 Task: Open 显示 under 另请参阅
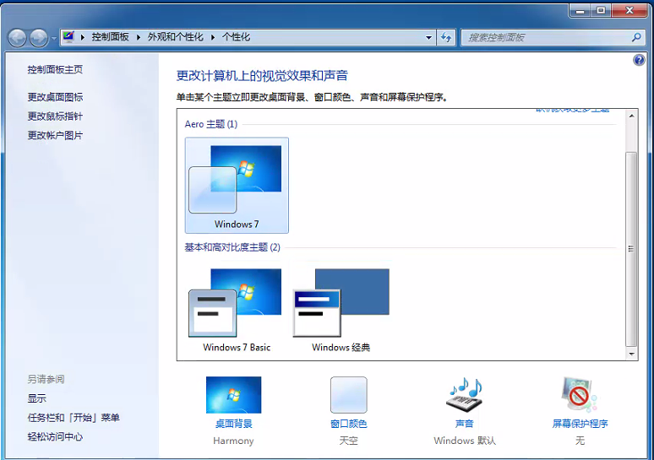click(36, 398)
